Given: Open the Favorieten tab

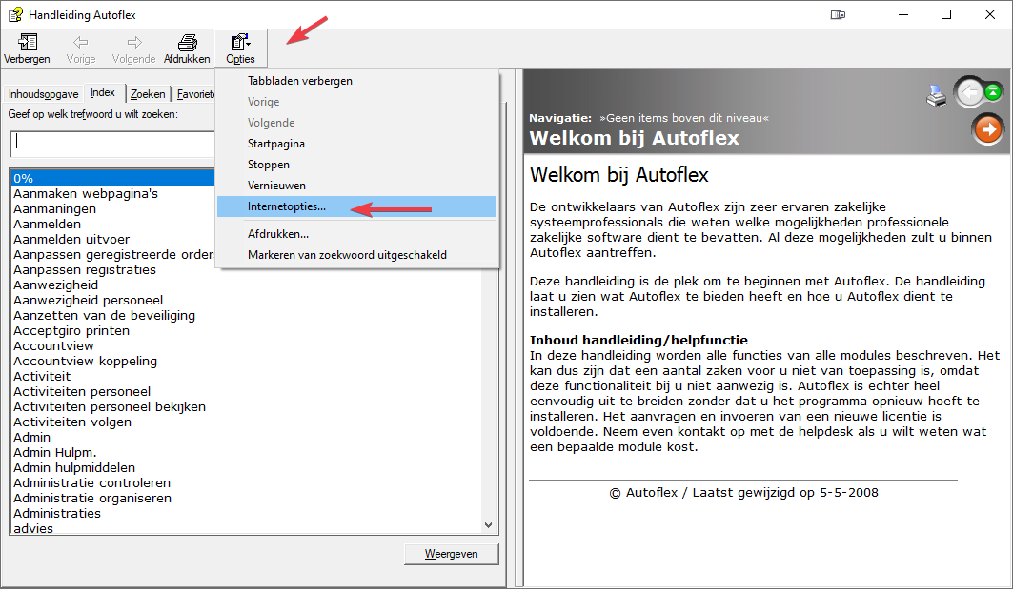Looking at the screenshot, I should pyautogui.click(x=195, y=94).
